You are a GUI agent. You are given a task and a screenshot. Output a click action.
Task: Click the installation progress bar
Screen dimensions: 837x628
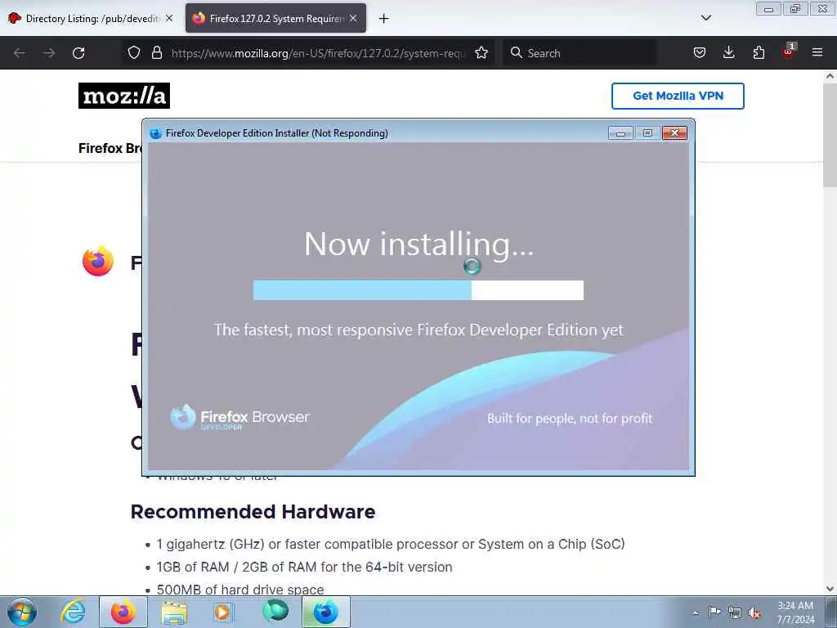pos(418,290)
